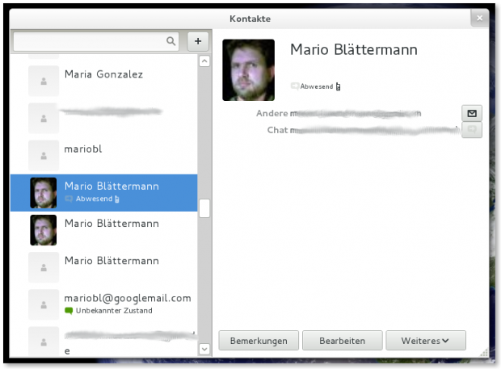Click the chat bubble icon in details status
Viewport: 501px width, 369px height.
(x=295, y=86)
